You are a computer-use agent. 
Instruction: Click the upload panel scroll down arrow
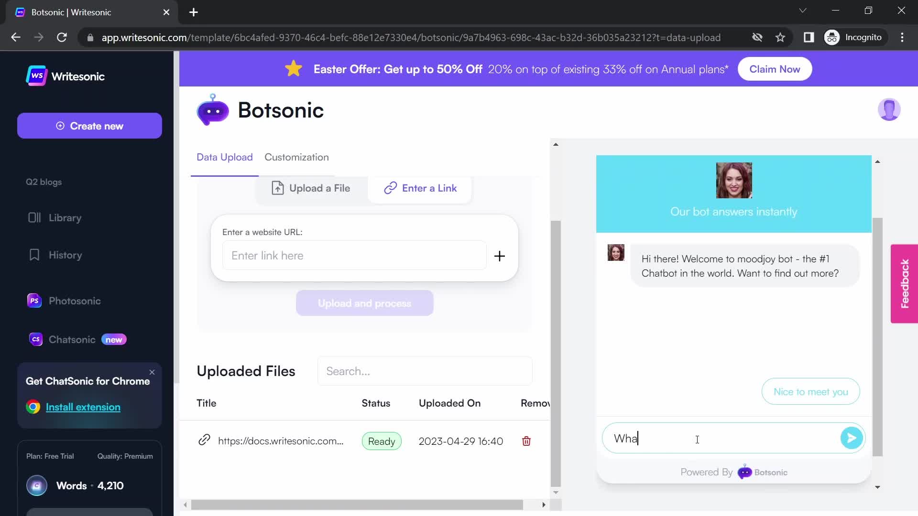(x=556, y=492)
